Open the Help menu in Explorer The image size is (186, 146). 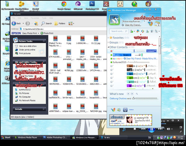[51, 18]
